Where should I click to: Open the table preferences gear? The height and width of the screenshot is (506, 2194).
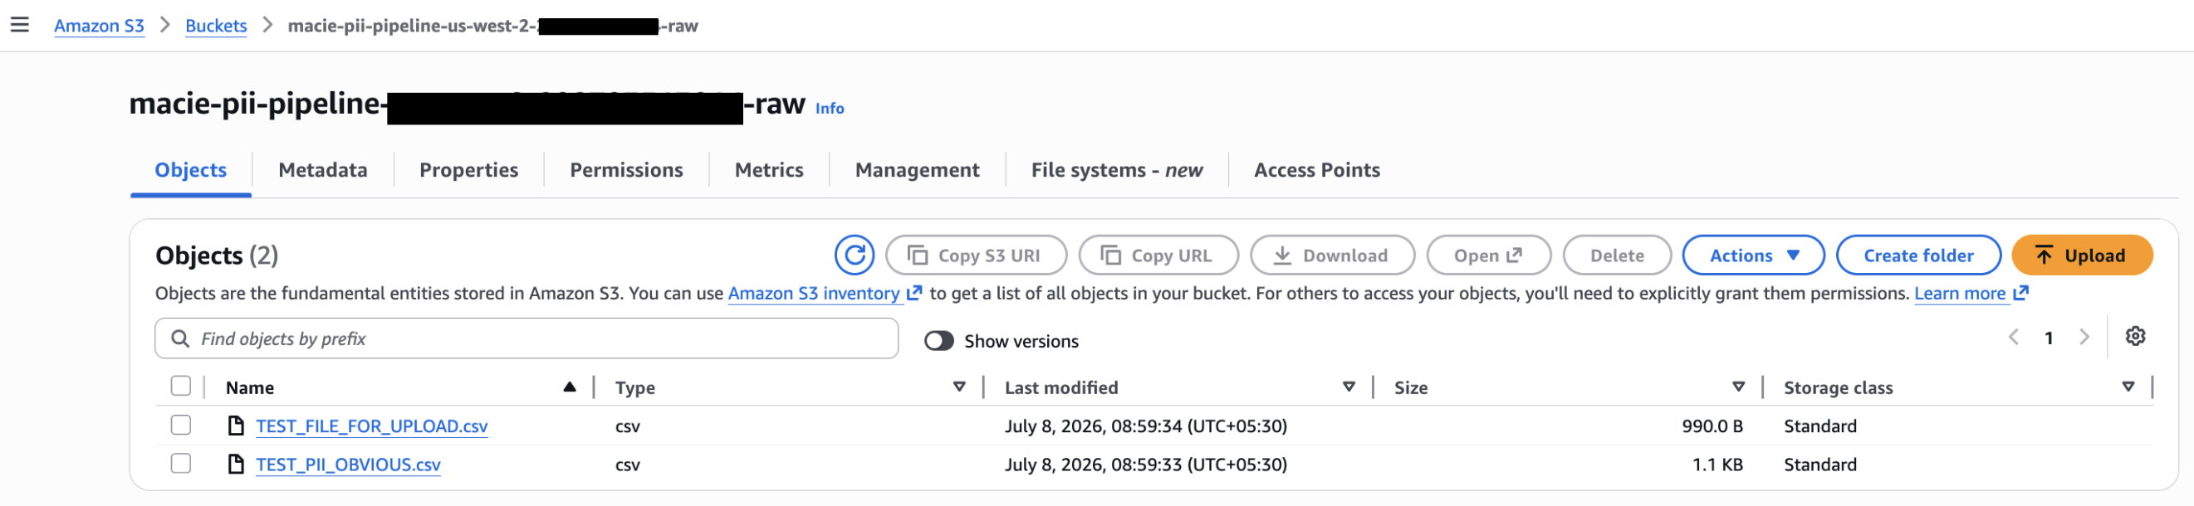[x=2134, y=336]
